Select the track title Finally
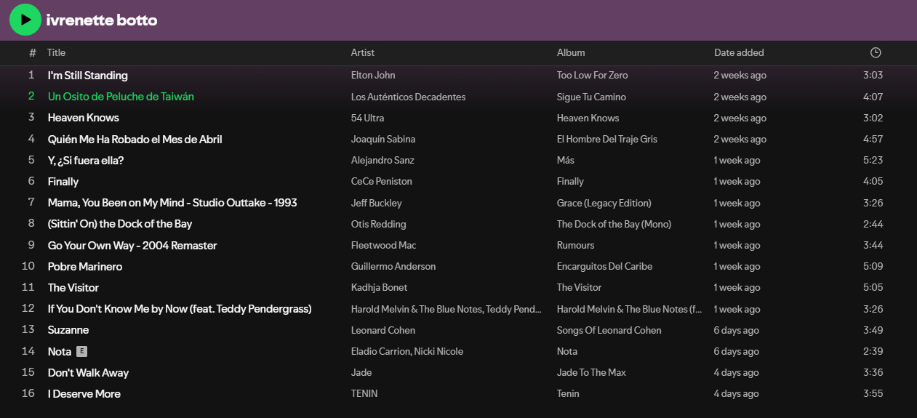The height and width of the screenshot is (418, 917). coord(63,182)
